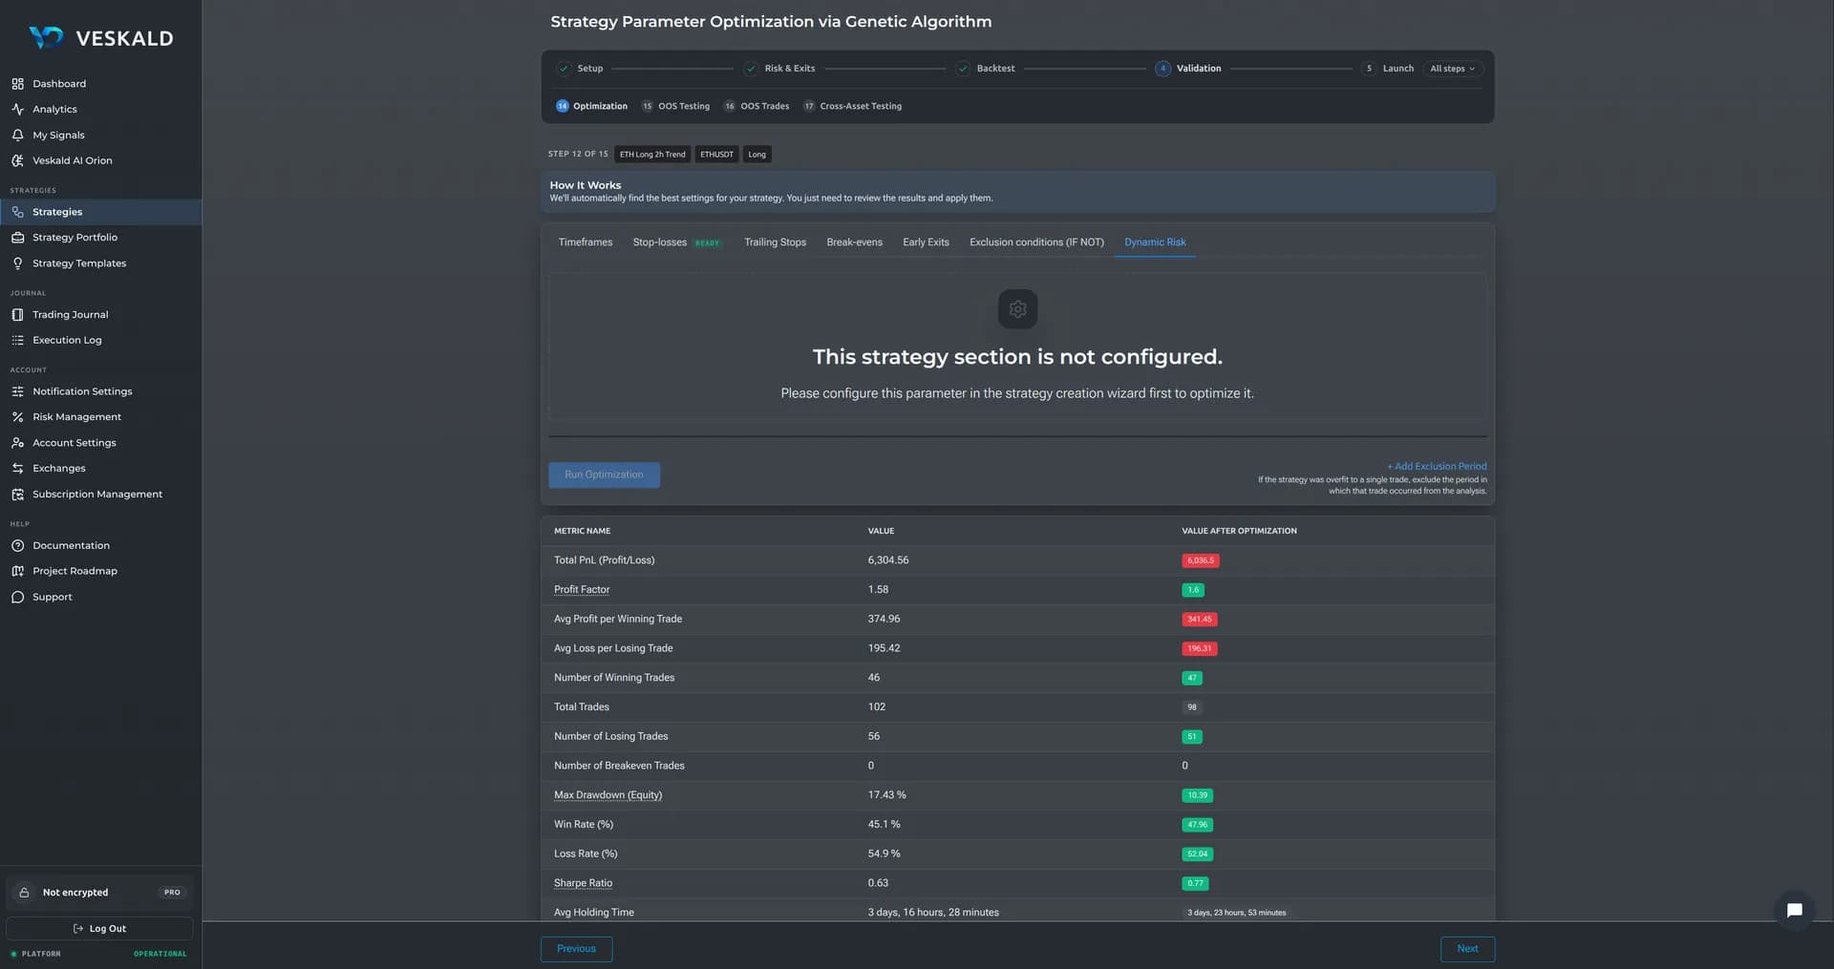Screen dimensions: 1834x969
Task: Click Previous button at bottom
Action: coord(576,949)
